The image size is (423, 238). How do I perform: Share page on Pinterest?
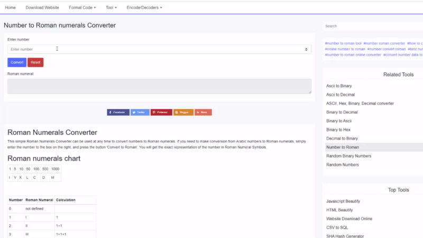click(x=161, y=112)
